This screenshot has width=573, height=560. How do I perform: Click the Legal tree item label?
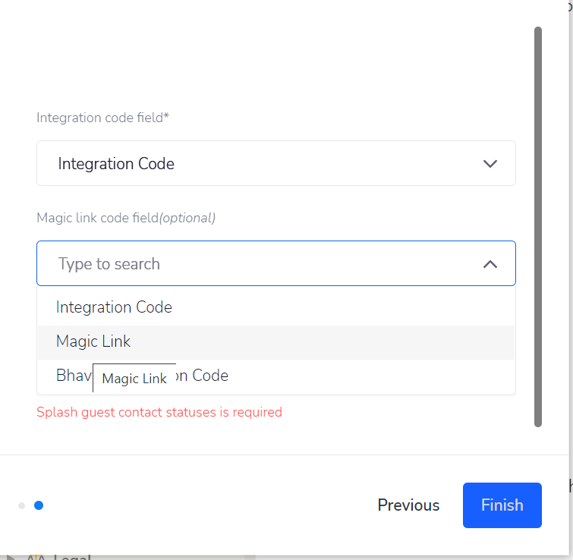click(72, 557)
